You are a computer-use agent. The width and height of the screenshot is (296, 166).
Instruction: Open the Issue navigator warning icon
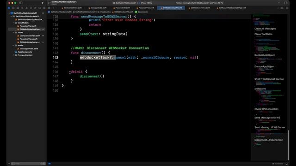pos(26,8)
